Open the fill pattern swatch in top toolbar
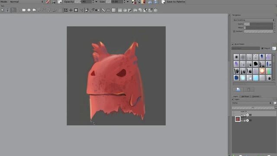 (139, 2)
